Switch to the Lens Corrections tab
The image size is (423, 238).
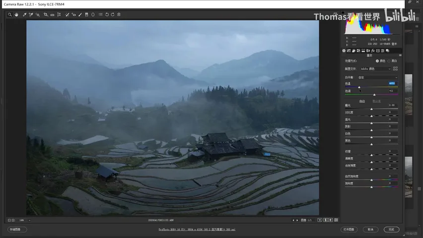[x=368, y=51]
